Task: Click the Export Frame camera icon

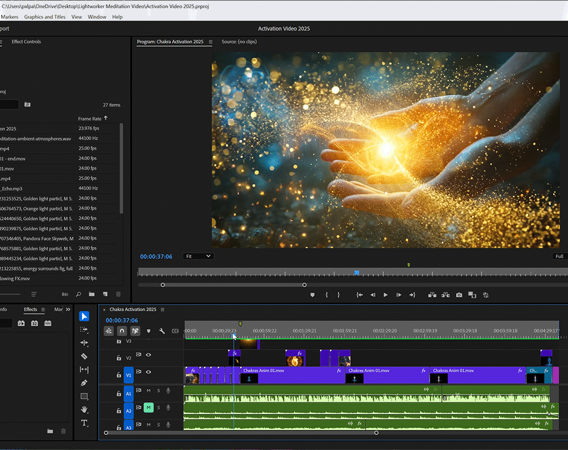Action: [459, 295]
